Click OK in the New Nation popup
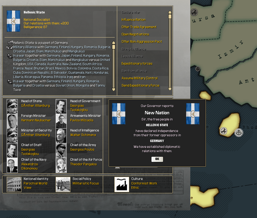The width and height of the screenshot is (257, 218). point(157,159)
